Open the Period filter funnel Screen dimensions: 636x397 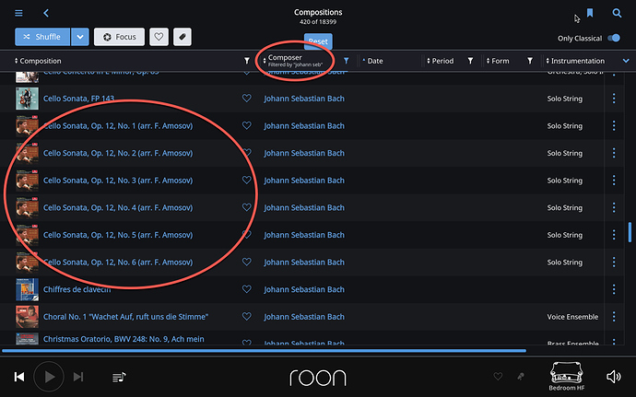(470, 61)
